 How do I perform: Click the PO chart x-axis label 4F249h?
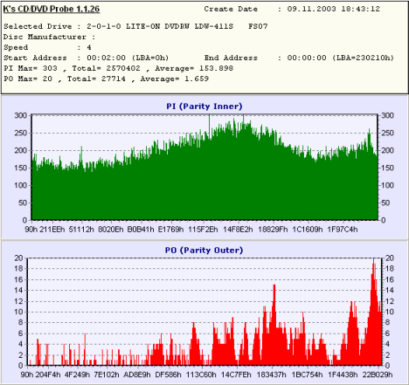point(77,375)
